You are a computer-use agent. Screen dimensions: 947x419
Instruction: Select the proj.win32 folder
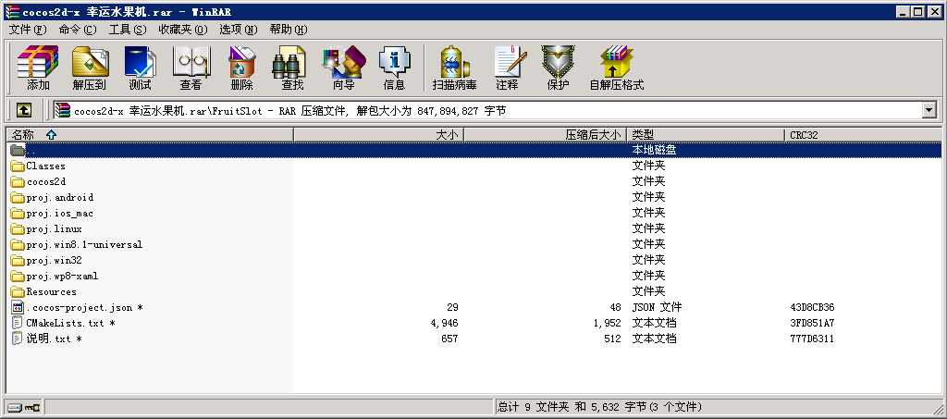(x=55, y=260)
